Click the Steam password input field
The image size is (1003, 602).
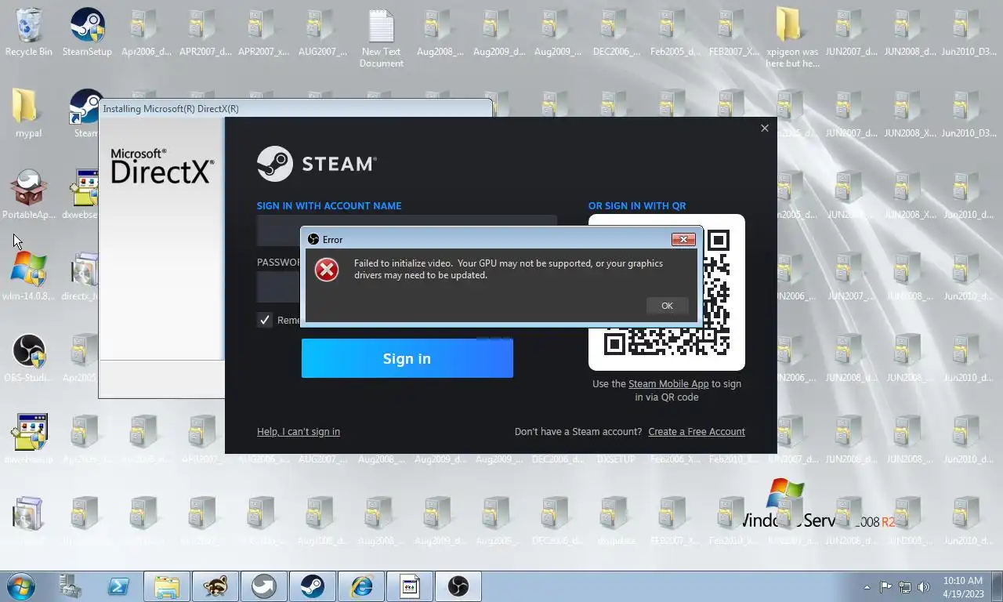point(407,287)
